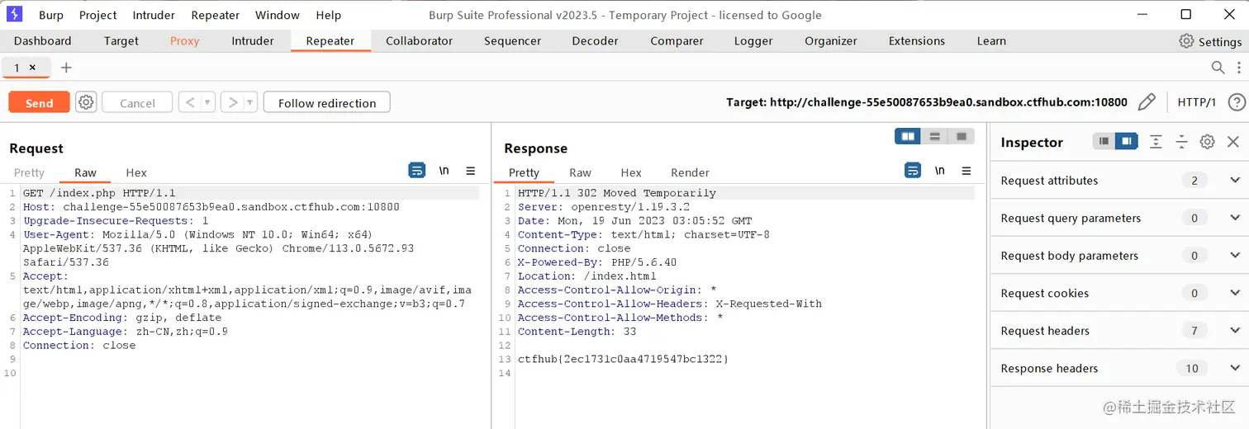The height and width of the screenshot is (429, 1249).
Task: Click the pencil icon to edit target
Action: pos(1147,102)
